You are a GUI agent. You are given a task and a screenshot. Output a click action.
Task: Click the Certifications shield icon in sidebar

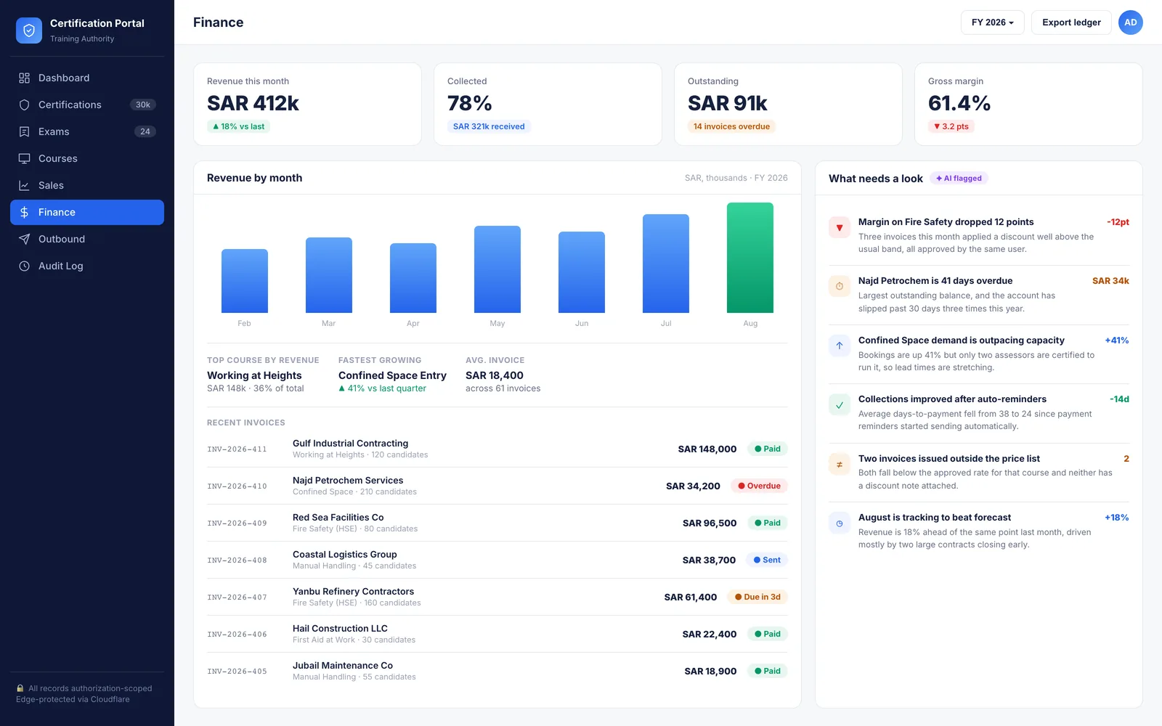pyautogui.click(x=24, y=105)
